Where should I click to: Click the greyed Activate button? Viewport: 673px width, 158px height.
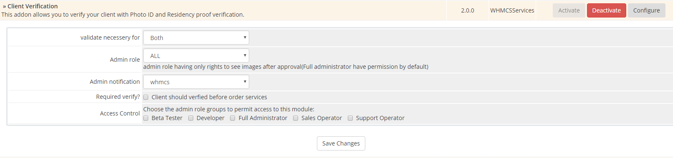pyautogui.click(x=569, y=10)
